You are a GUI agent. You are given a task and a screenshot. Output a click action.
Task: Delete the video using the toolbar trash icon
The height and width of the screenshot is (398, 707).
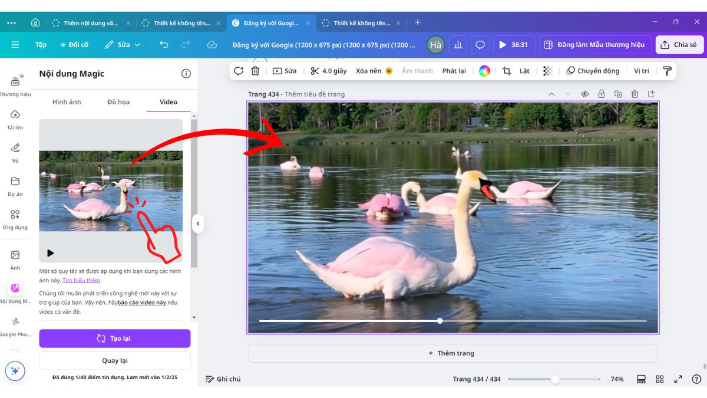(x=256, y=71)
